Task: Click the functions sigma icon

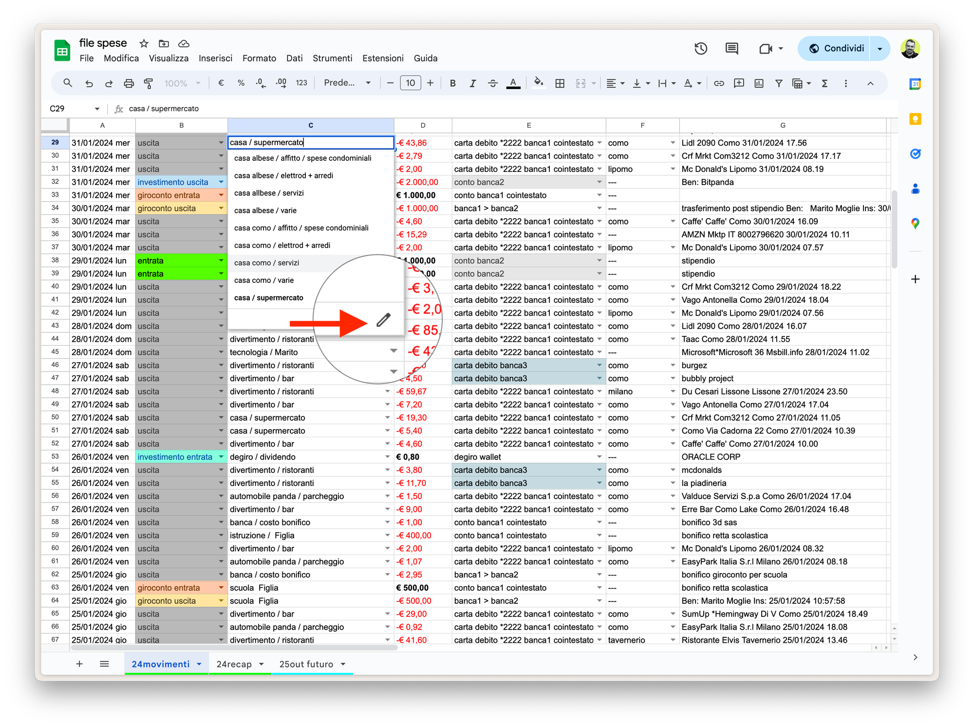Action: point(824,83)
